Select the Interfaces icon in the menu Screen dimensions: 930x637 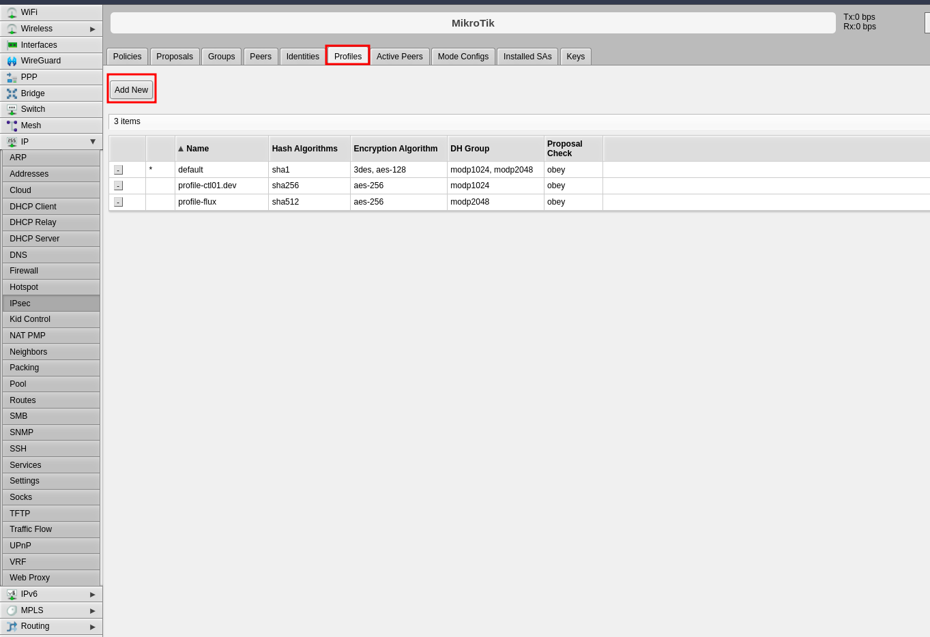(12, 45)
